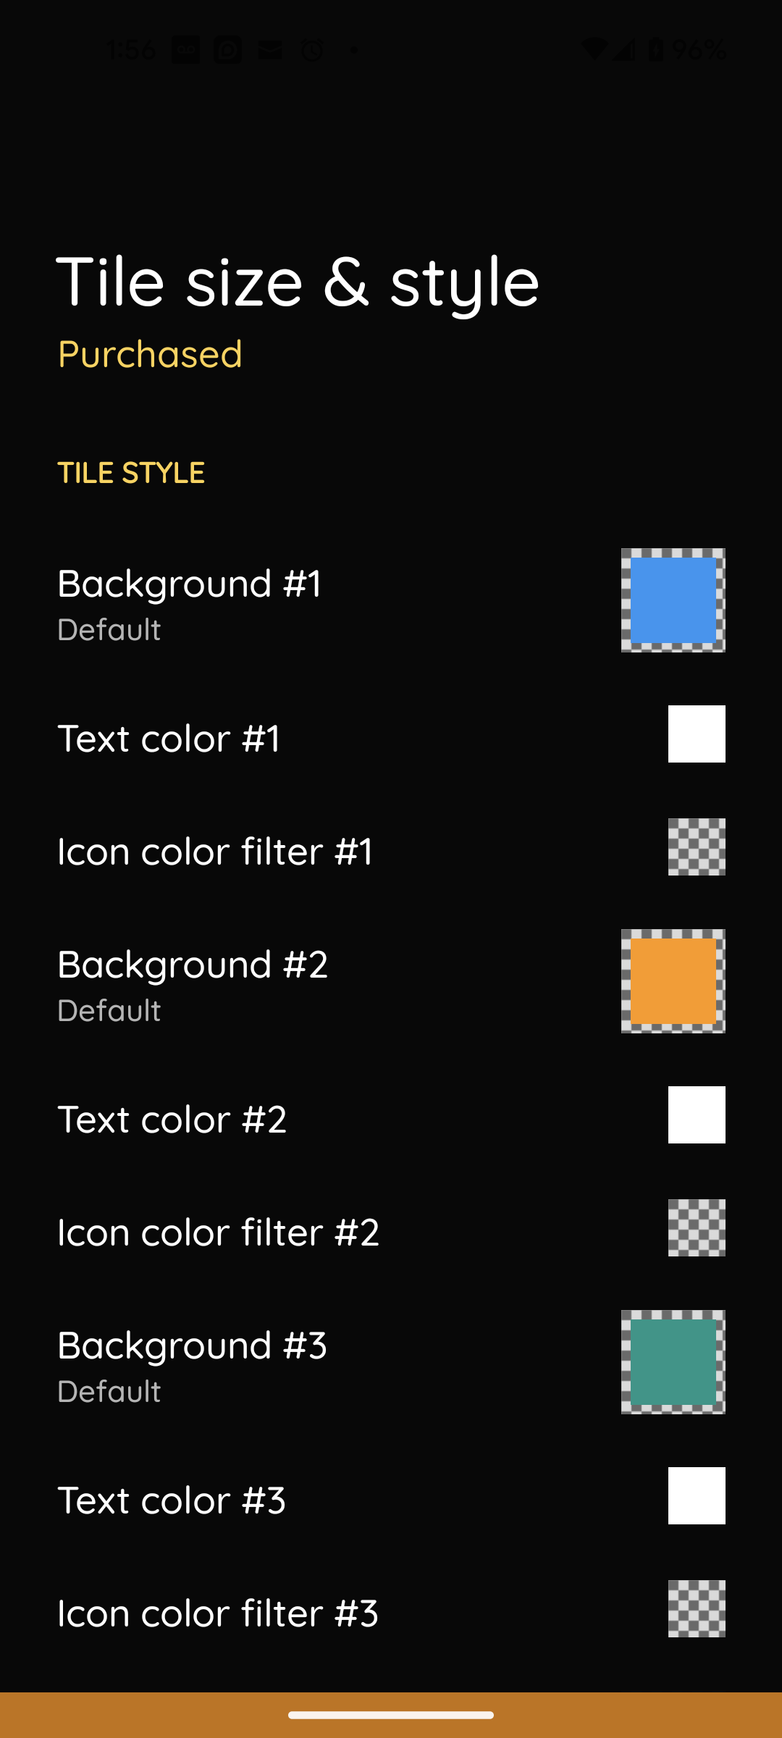This screenshot has height=1738, width=782.
Task: Tap the yellow Purchased status text
Action: (x=150, y=354)
